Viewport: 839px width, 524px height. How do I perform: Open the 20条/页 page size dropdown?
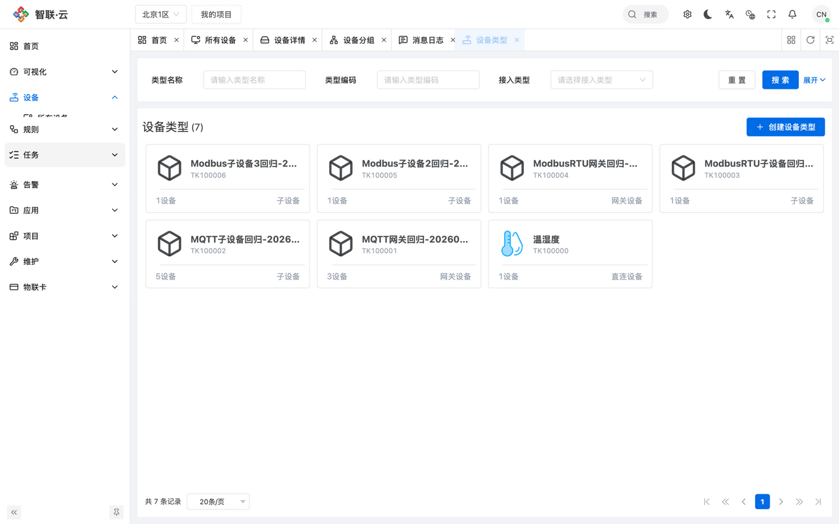coord(218,502)
